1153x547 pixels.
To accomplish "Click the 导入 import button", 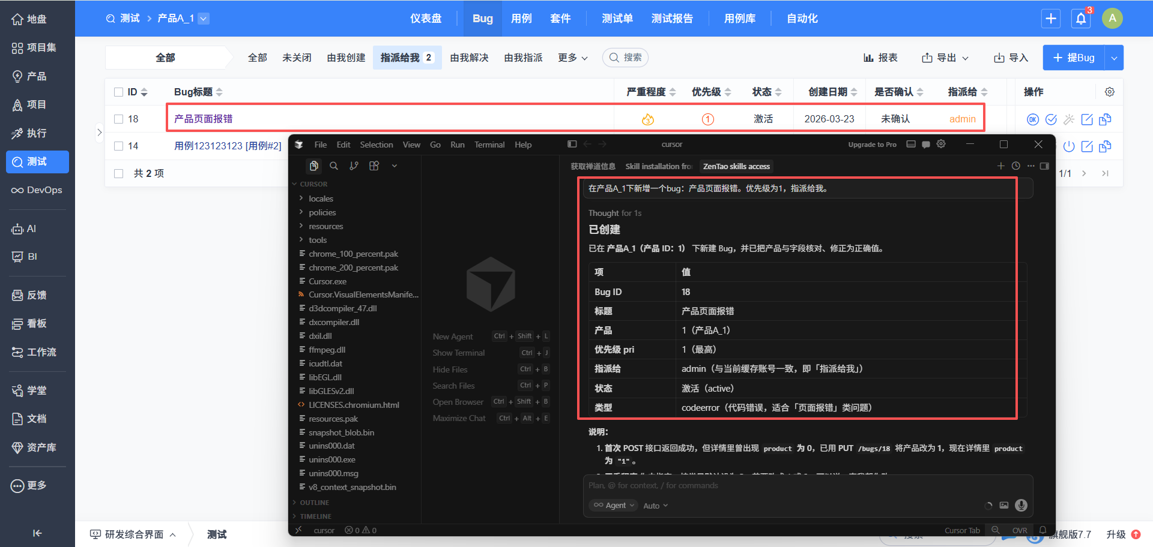I will 1011,58.
